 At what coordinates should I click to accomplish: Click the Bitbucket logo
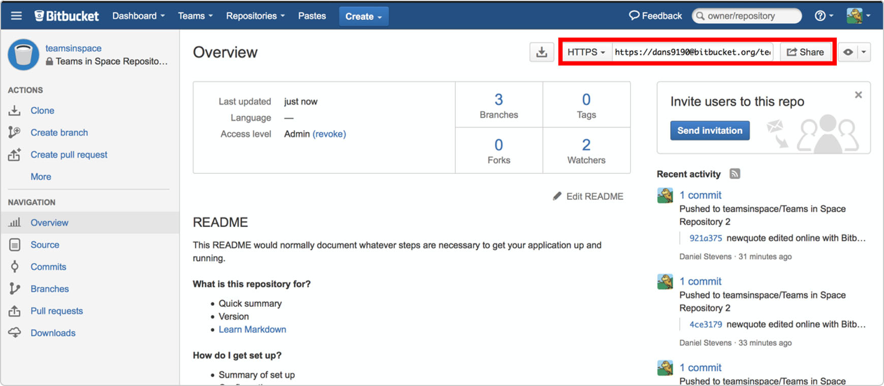click(x=67, y=16)
